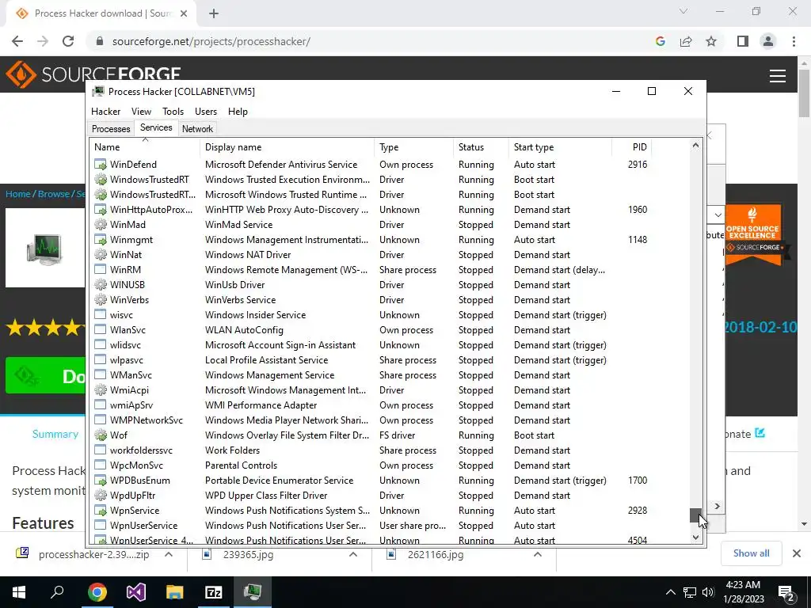Click the WinDefend service icon

pos(101,165)
